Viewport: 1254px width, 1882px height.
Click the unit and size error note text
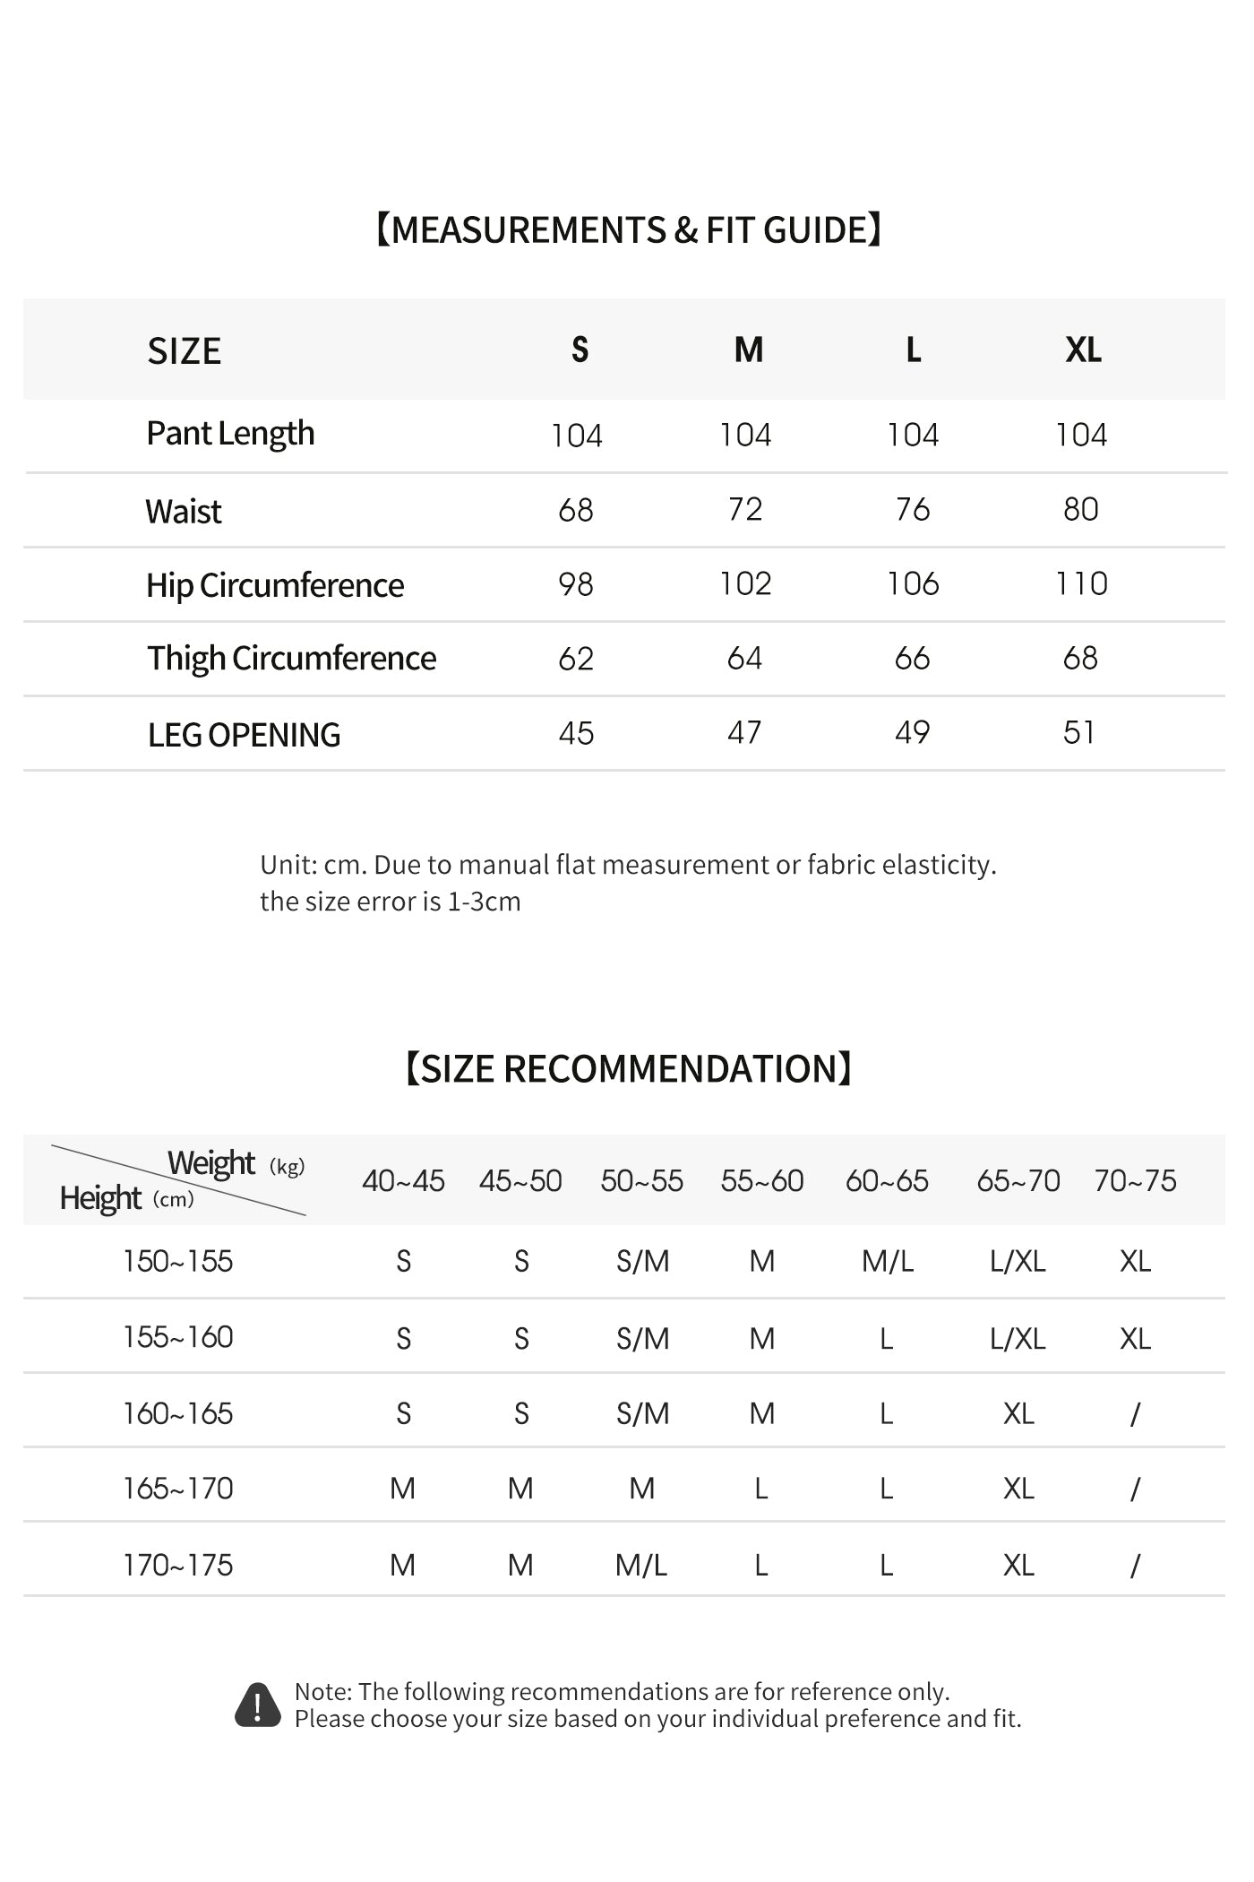pyautogui.click(x=627, y=883)
